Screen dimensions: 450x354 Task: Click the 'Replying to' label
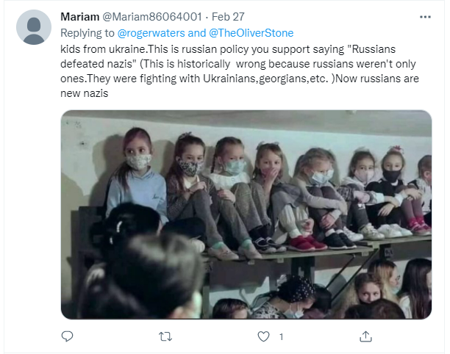[87, 33]
